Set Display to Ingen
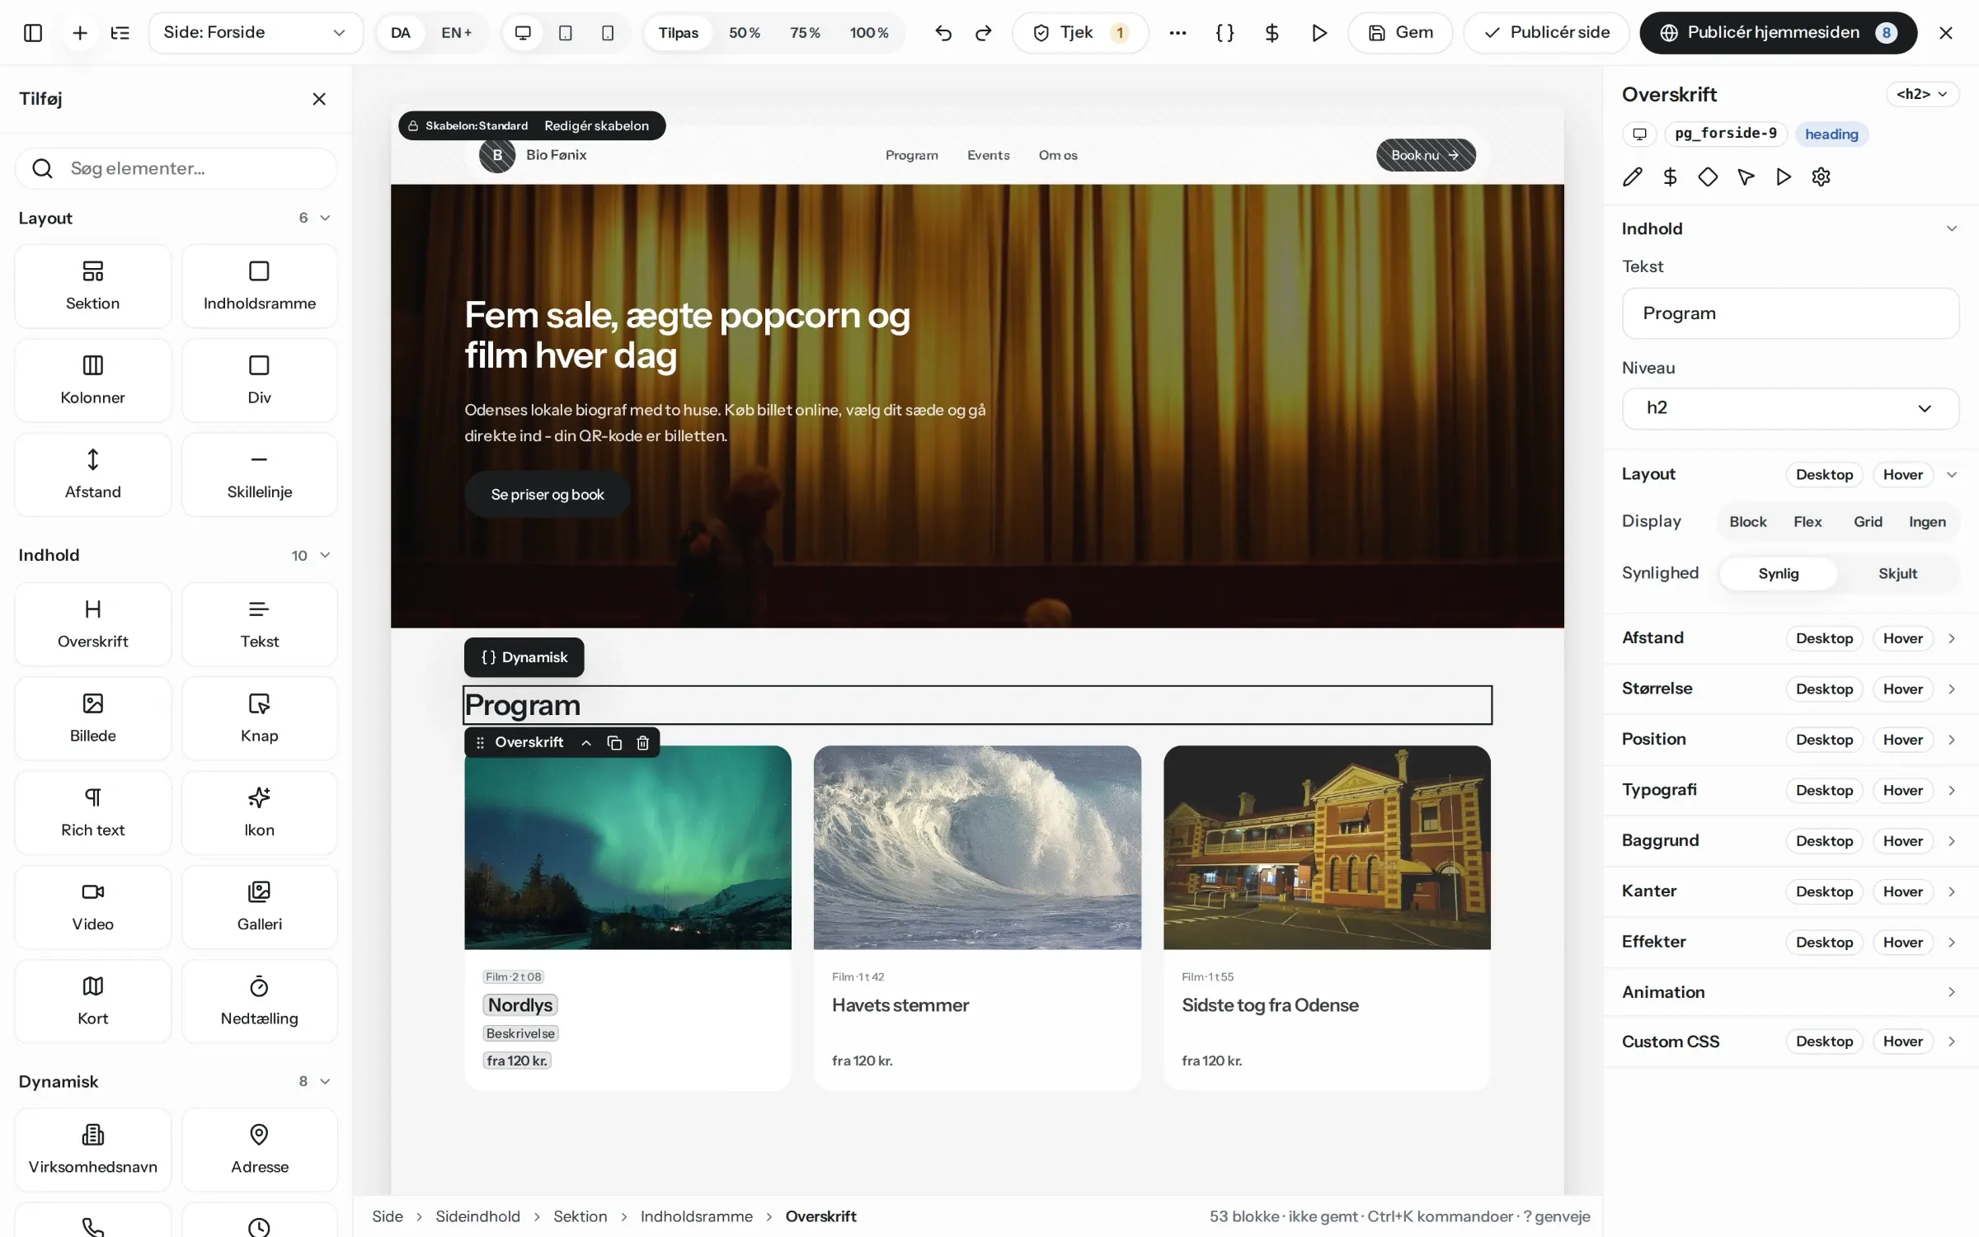 1927,522
